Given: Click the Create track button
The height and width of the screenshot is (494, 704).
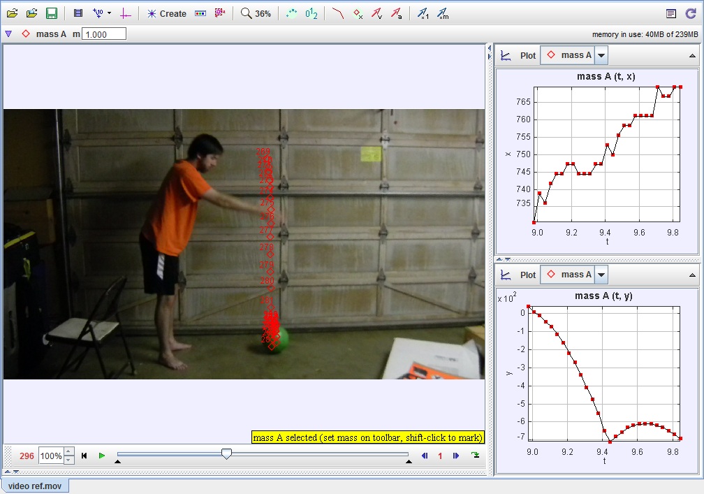Looking at the screenshot, I should pyautogui.click(x=166, y=13).
